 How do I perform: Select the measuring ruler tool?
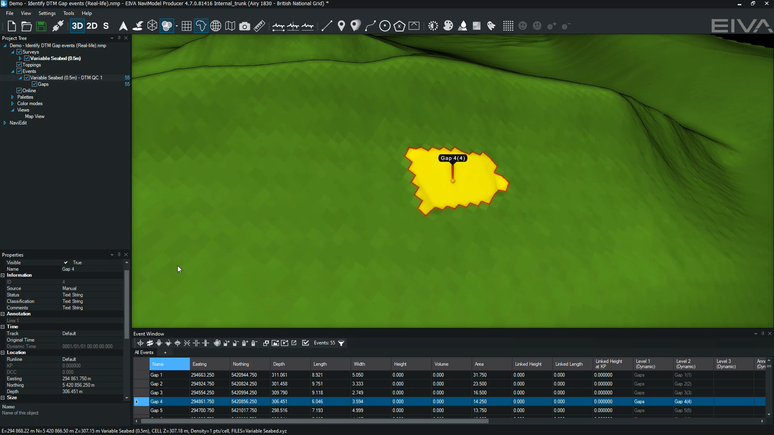(x=259, y=25)
